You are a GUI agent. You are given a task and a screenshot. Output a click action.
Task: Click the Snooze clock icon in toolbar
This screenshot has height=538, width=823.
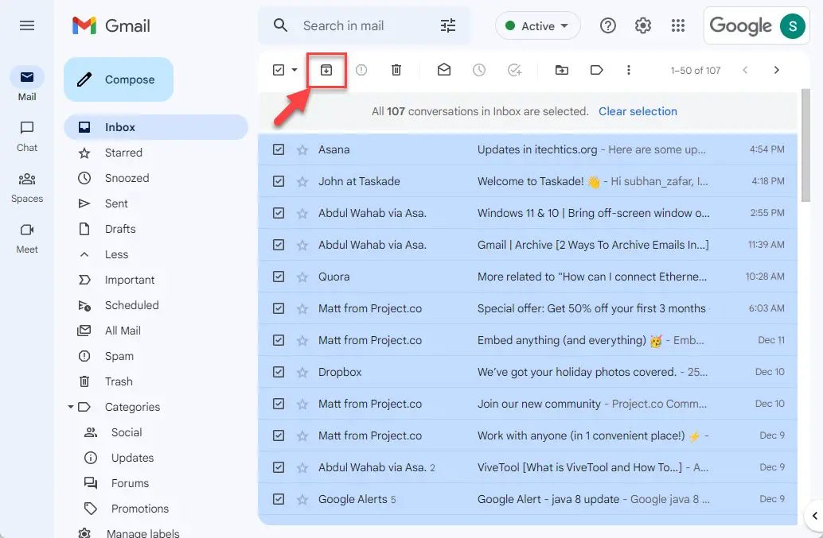(478, 70)
